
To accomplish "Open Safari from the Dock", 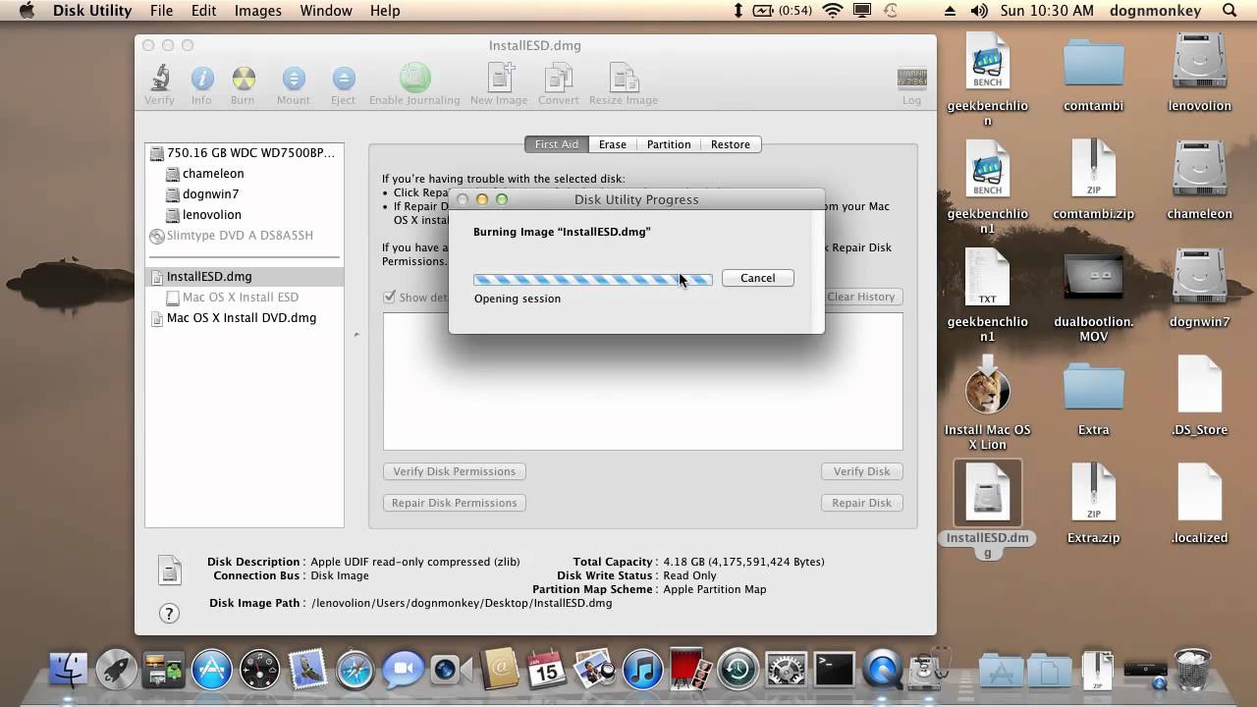I will 355,670.
